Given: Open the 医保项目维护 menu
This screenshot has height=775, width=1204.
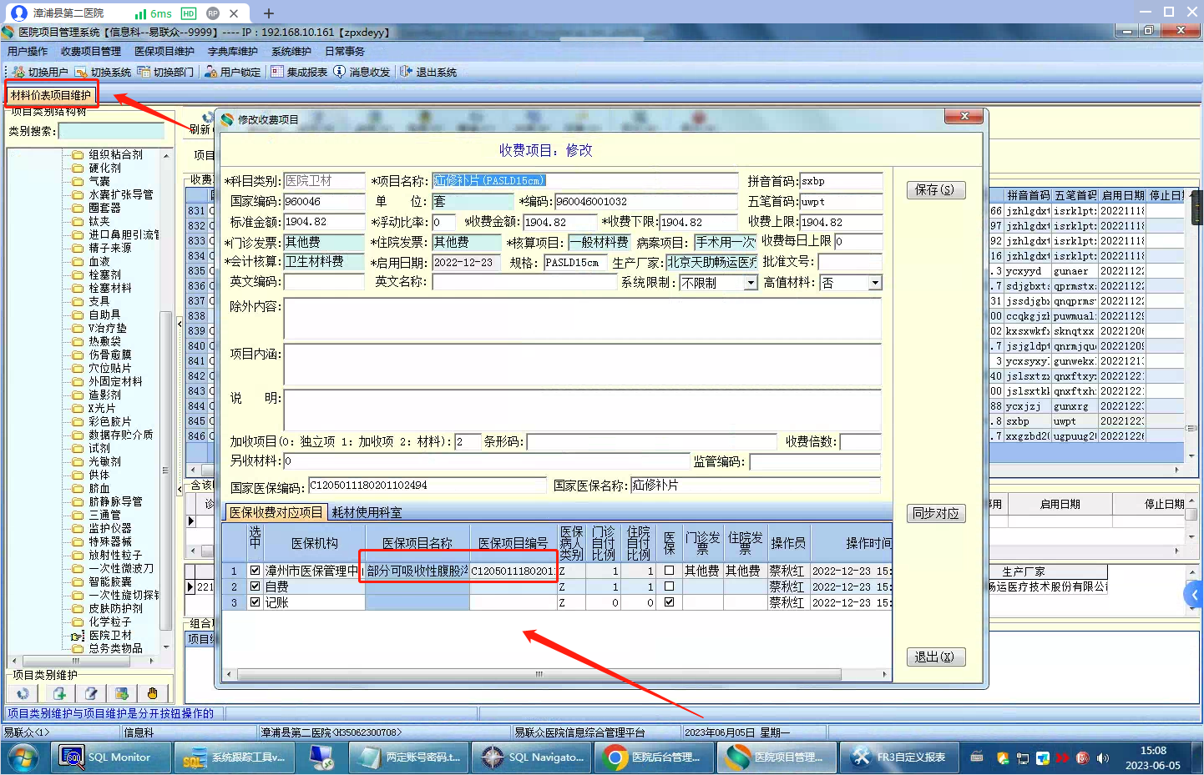Looking at the screenshot, I should tap(164, 52).
